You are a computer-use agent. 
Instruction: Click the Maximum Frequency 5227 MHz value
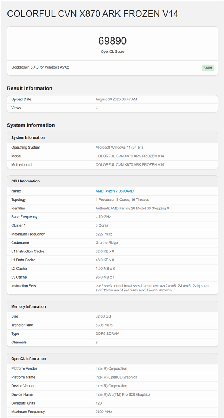103,234
